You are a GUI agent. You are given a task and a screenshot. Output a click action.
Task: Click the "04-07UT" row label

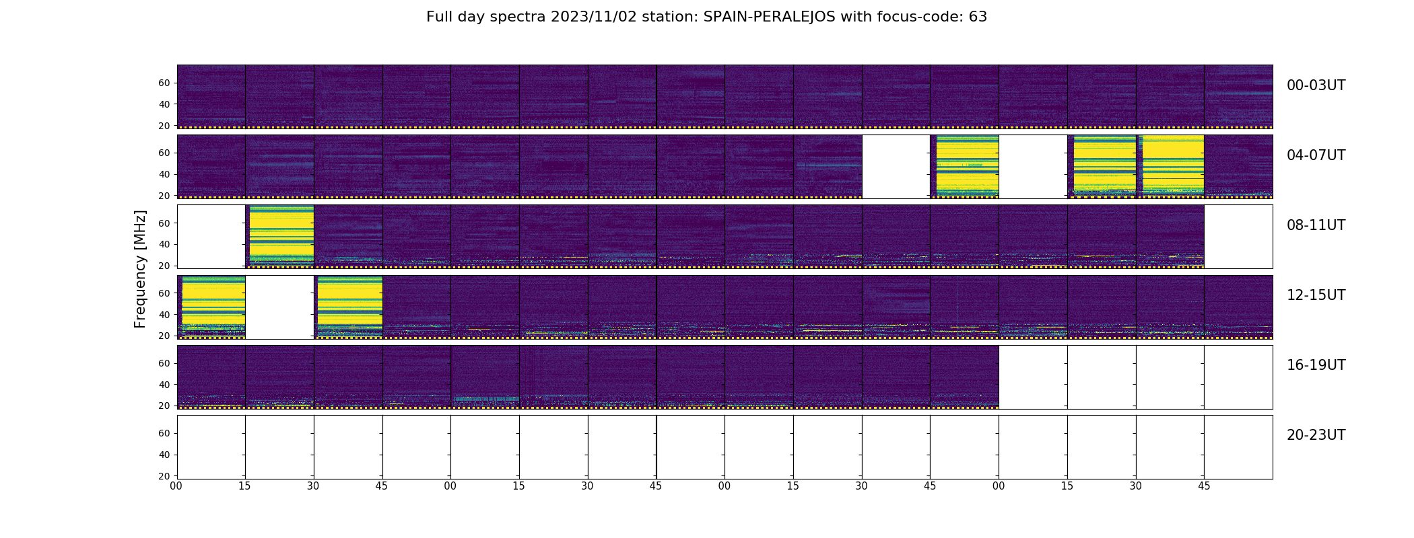point(1316,155)
